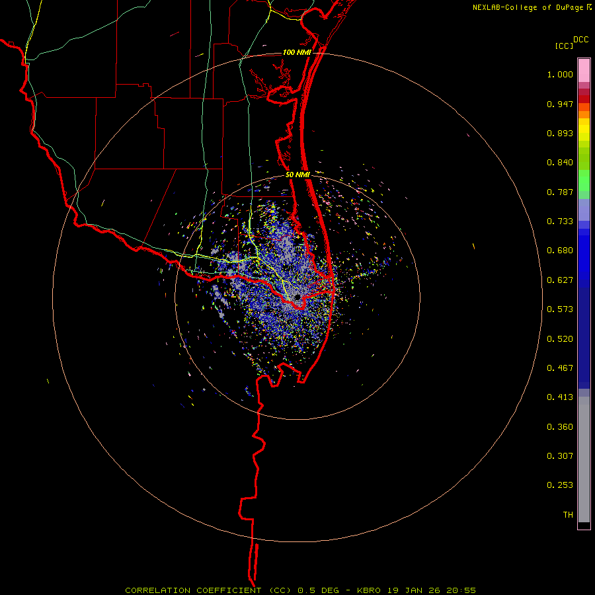This screenshot has height=595, width=595.
Task: Click the [CC] units label
Action: click(x=564, y=46)
